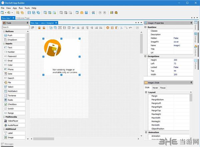Open the App menu

tap(15, 8)
